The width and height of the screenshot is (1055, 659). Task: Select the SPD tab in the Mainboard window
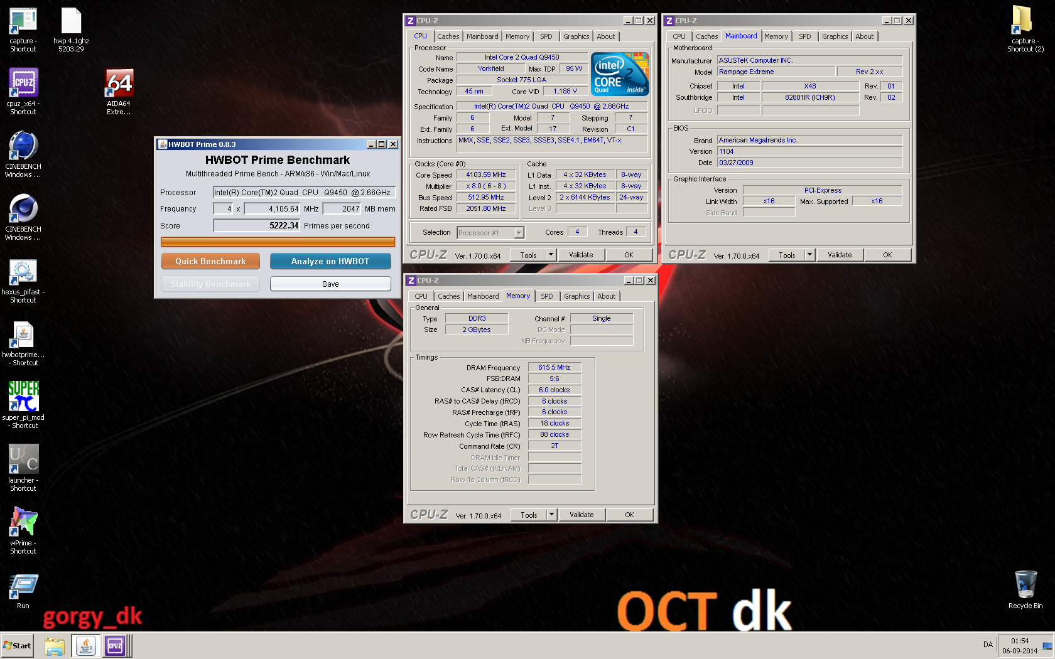click(x=805, y=36)
